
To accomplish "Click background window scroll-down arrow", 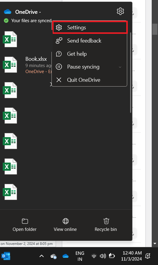I will [x=155, y=243].
